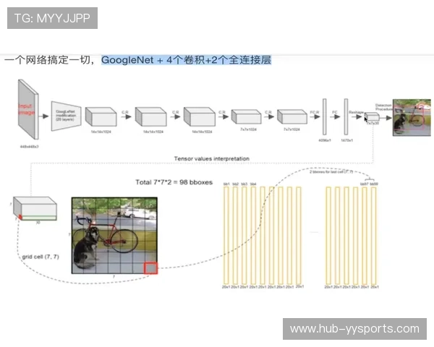Click the Total 7*7*2 = 98 bboxes text
The image size is (434, 347).
(174, 182)
